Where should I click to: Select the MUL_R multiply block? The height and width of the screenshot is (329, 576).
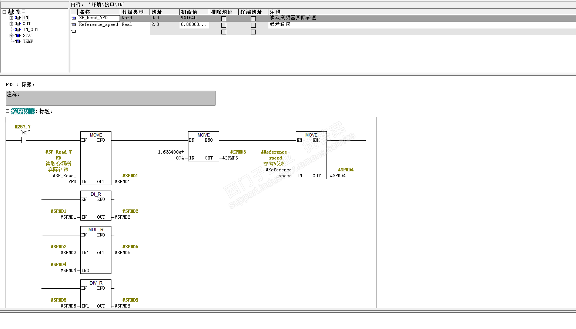coord(96,250)
